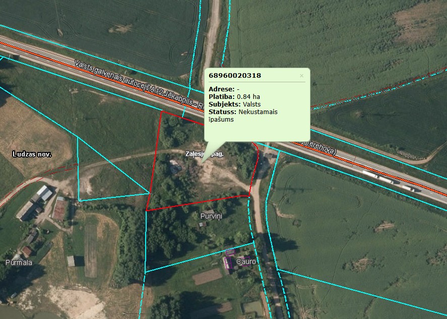Viewport: 447px width, 319px height.
Task: Click the red-roofed building near the farm
Action: [x=59, y=210]
